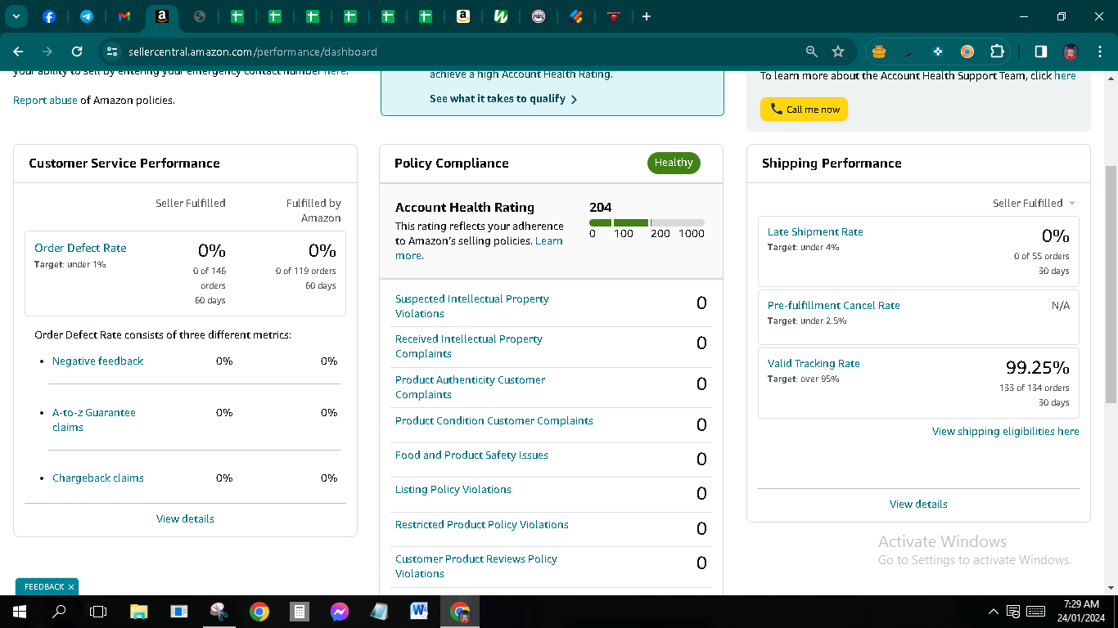
Task: Click the blue cross-shaped extension icon
Action: click(938, 52)
